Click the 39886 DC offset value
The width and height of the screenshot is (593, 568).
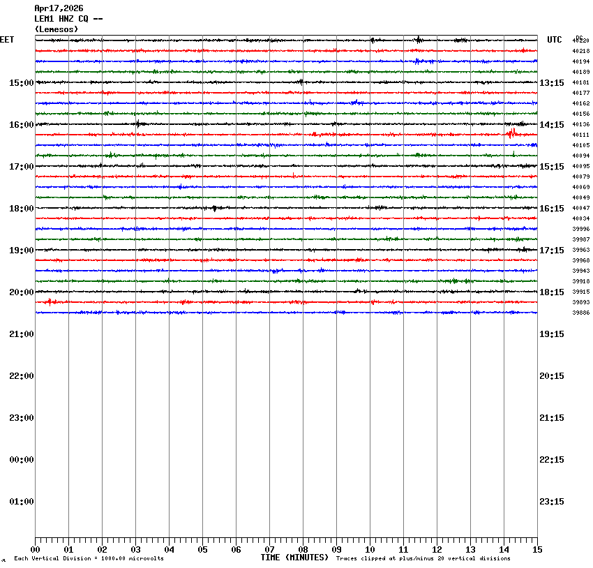click(x=580, y=313)
